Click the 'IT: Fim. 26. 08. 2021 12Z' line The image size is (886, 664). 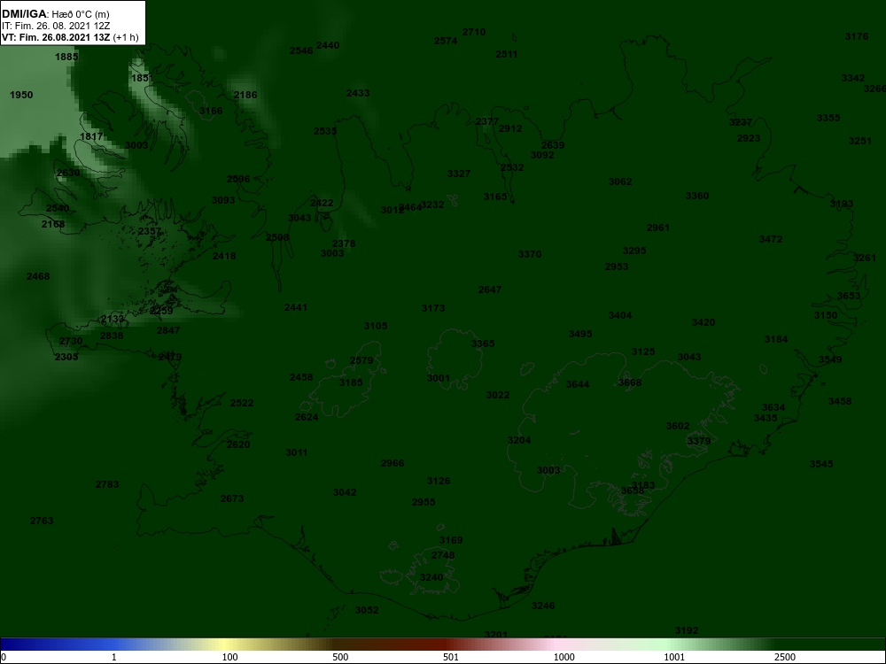click(55, 26)
